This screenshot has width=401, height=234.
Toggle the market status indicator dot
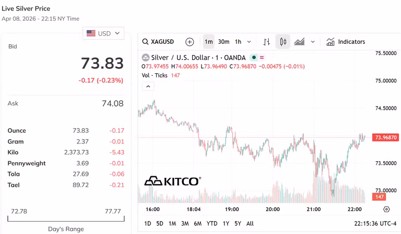pyautogui.click(x=254, y=58)
